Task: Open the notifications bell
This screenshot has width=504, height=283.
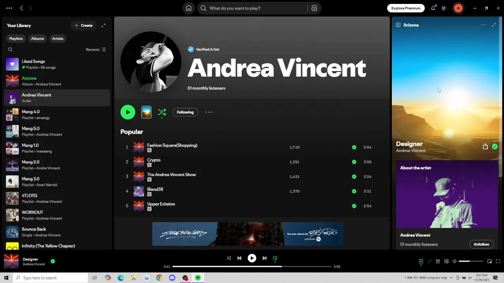Action: (x=433, y=8)
